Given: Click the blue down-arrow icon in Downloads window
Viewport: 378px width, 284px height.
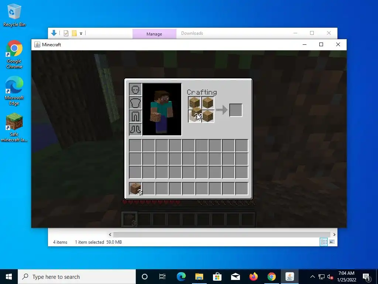Looking at the screenshot, I should click(54, 33).
